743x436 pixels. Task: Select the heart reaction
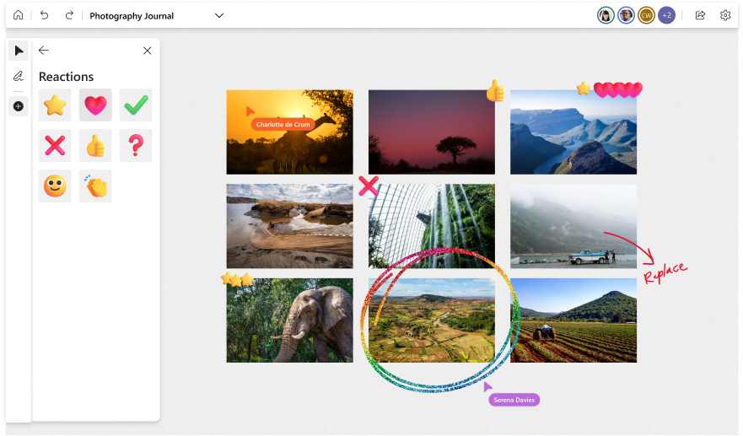tap(95, 105)
